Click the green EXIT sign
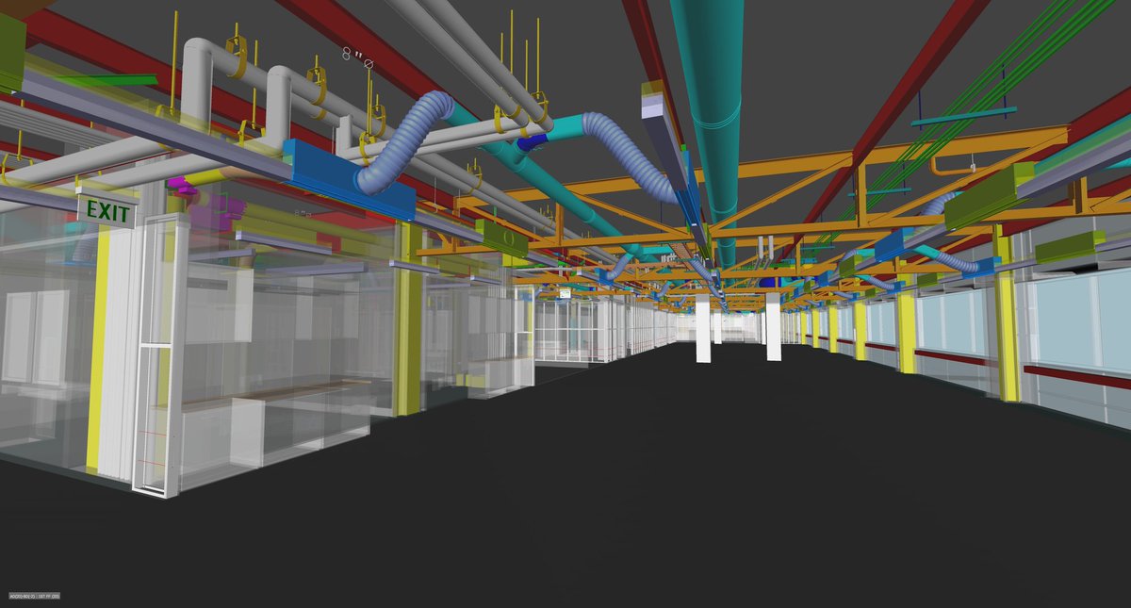 (x=107, y=210)
